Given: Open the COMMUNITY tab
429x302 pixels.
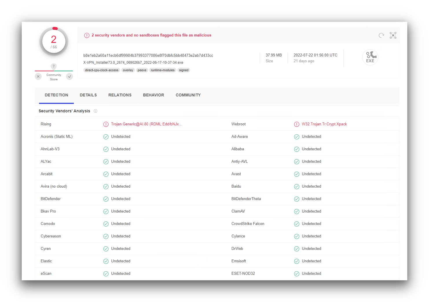Looking at the screenshot, I should tap(188, 95).
